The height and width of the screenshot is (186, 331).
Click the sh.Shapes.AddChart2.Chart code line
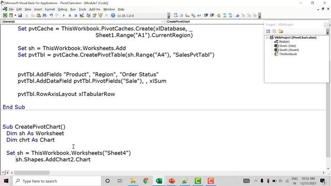coord(53,160)
